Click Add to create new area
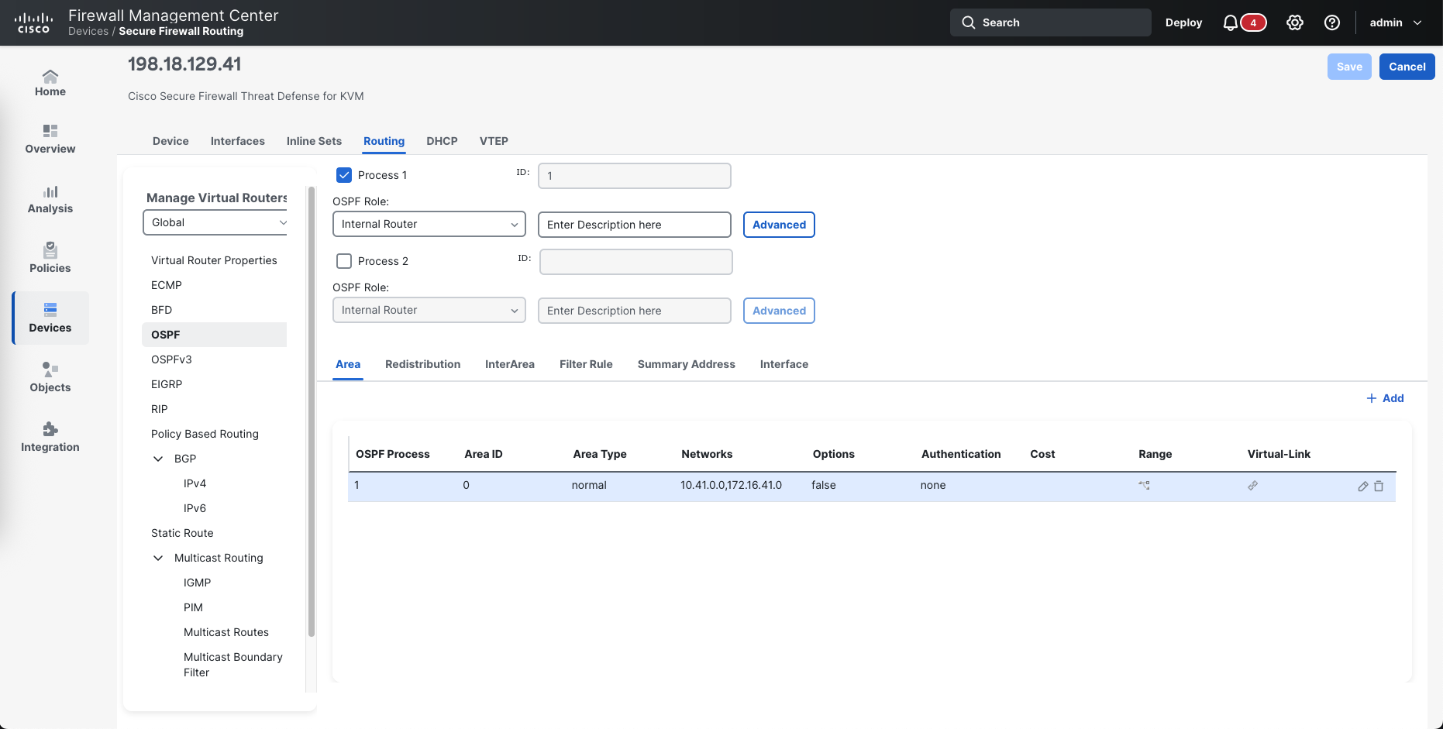The width and height of the screenshot is (1443, 729). [1385, 398]
